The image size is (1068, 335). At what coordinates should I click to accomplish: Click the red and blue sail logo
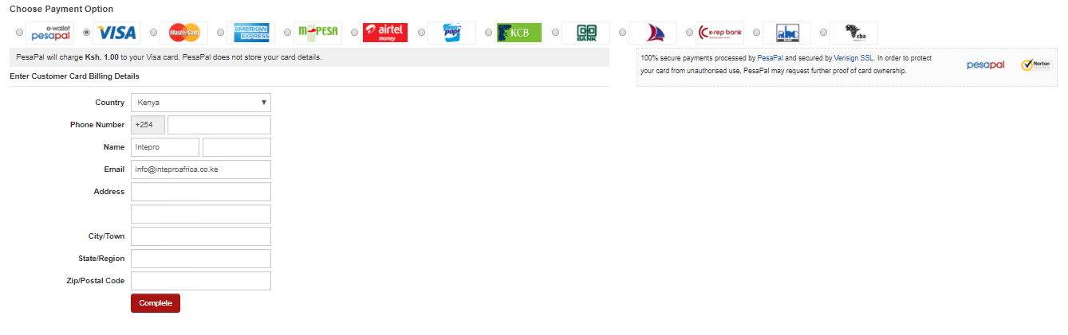(653, 33)
